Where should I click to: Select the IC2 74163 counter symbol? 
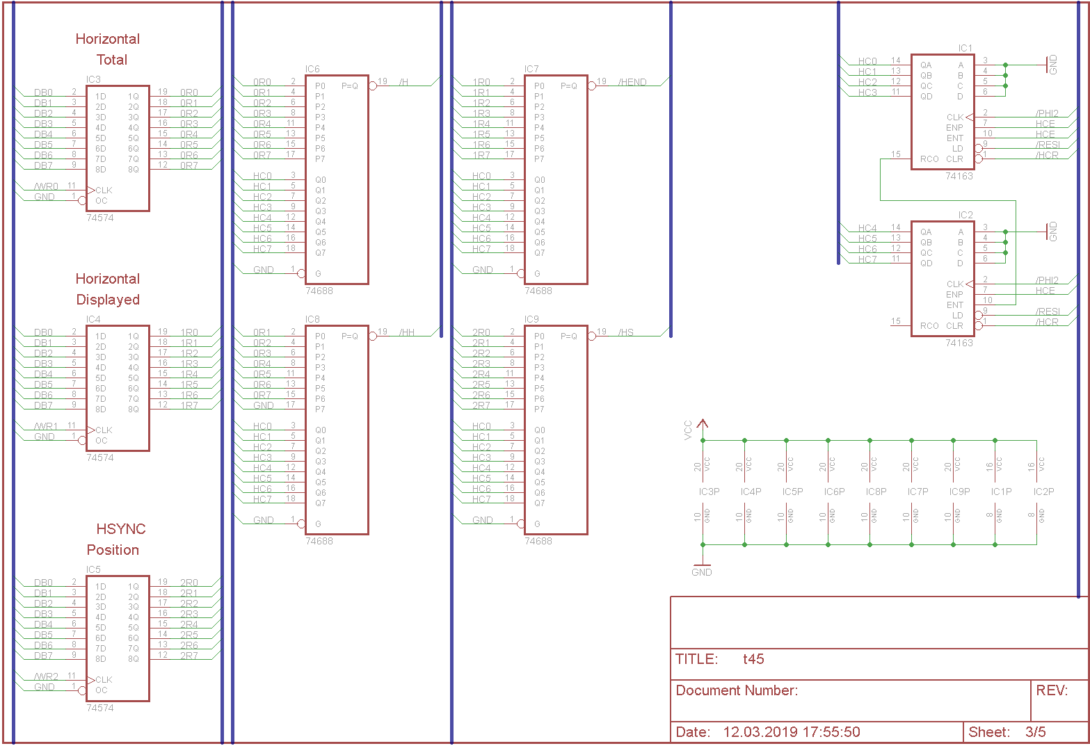pos(943,279)
